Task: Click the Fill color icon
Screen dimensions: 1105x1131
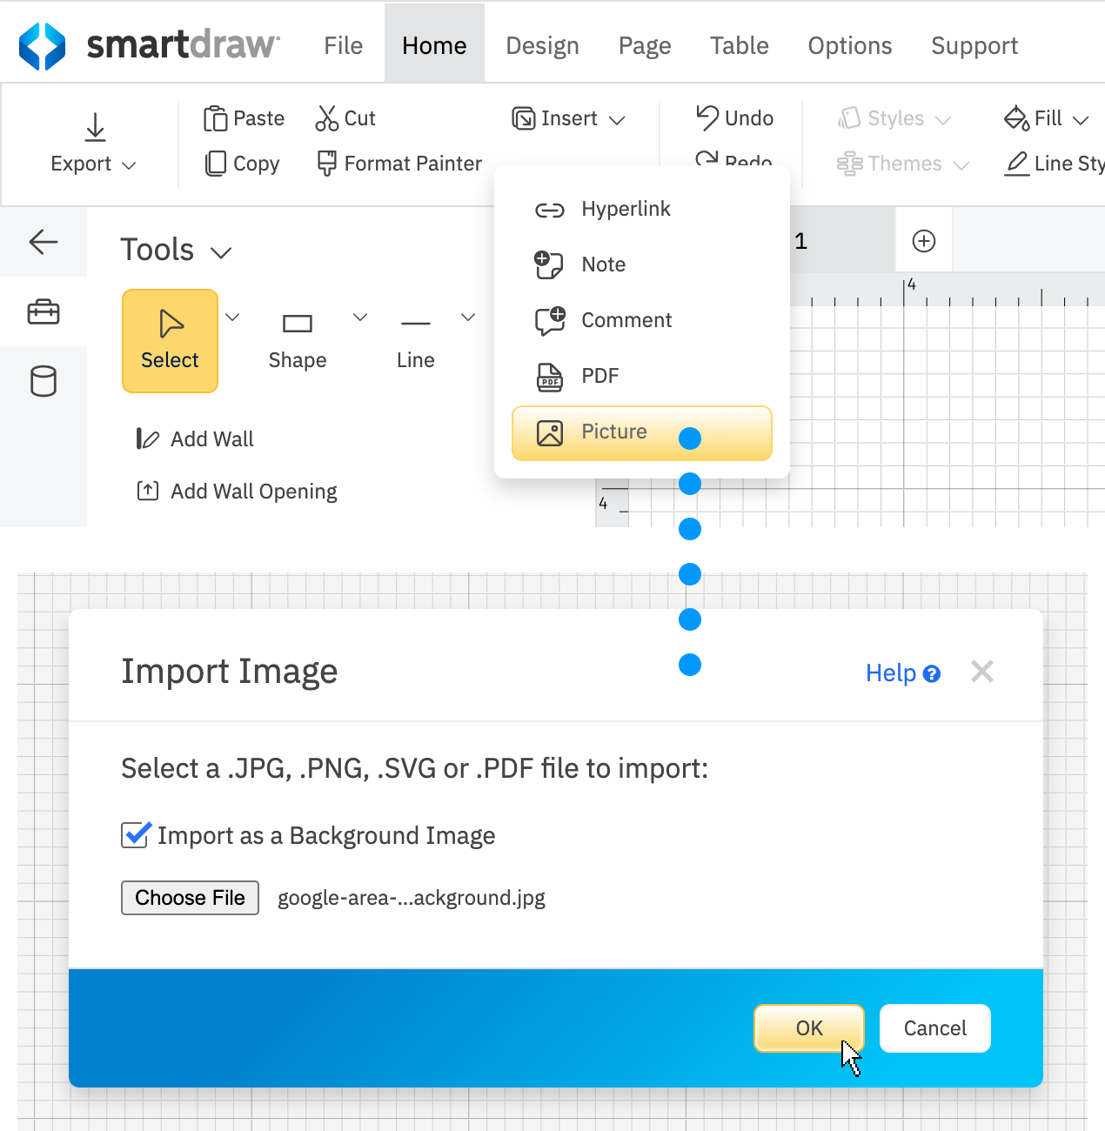Action: point(1016,117)
